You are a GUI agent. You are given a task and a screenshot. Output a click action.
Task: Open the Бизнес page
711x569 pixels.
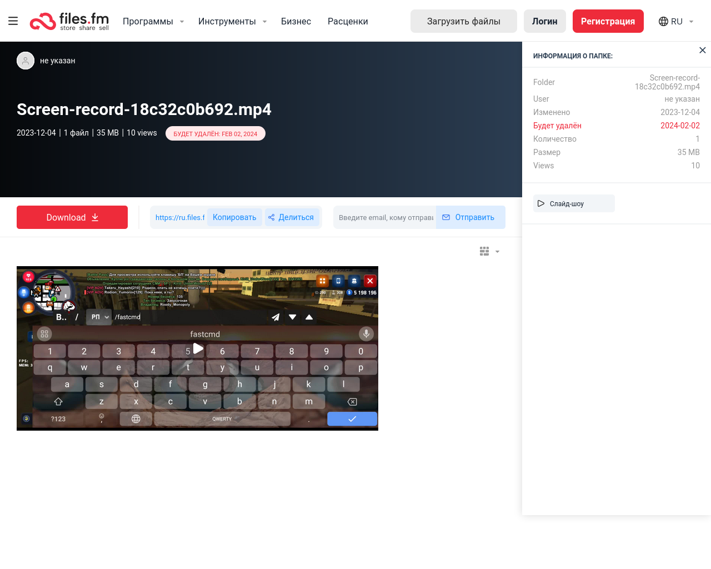point(296,21)
